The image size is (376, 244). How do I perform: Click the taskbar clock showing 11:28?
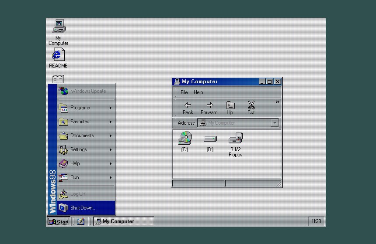click(316, 221)
